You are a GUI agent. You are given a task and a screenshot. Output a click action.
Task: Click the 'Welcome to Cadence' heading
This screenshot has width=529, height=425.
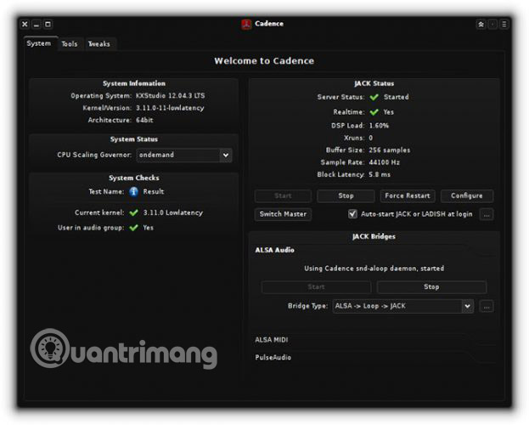(x=264, y=61)
